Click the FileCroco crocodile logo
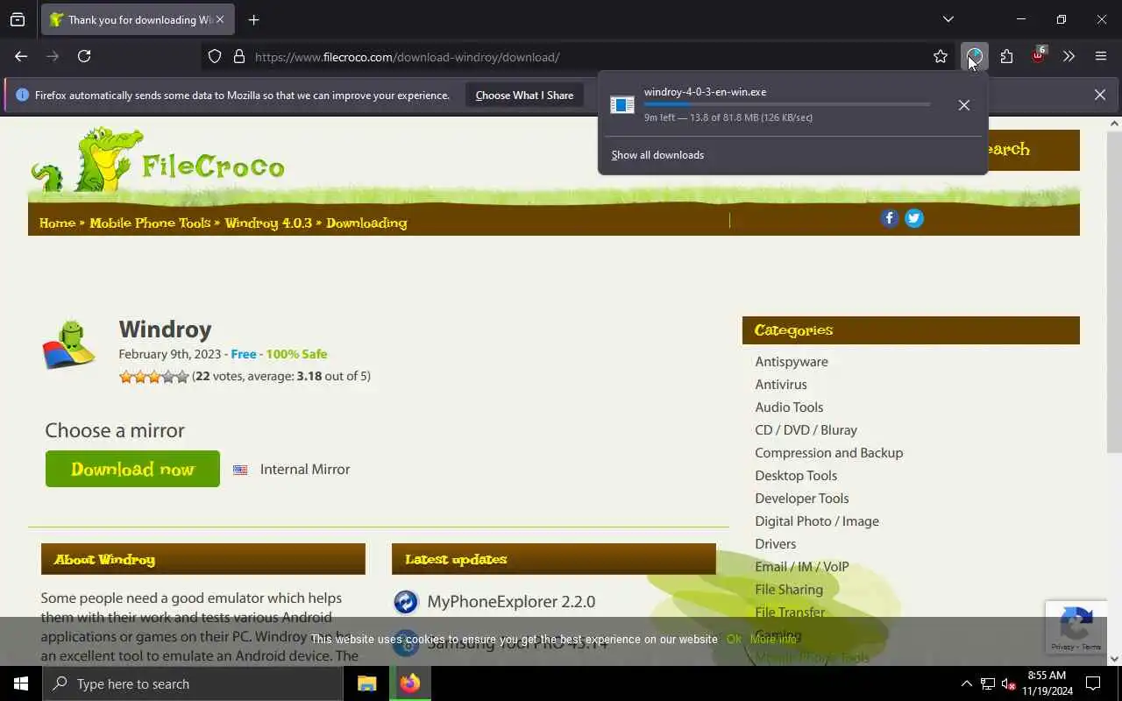 tap(158, 162)
